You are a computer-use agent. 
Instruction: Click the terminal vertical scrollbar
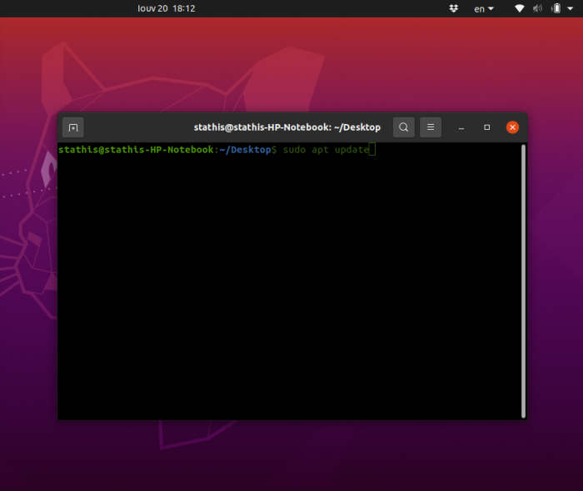(x=523, y=280)
